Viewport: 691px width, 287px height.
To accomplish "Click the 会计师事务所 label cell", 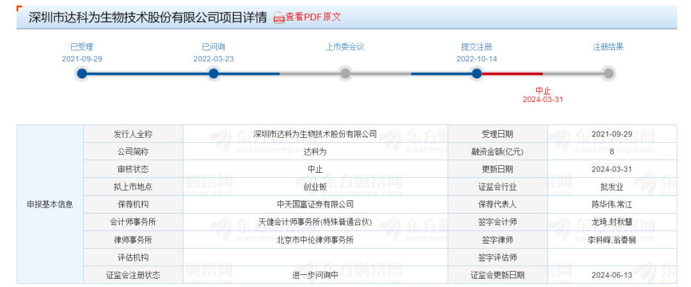I will 133,222.
